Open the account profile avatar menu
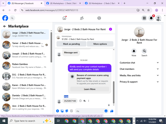The width and height of the screenshot is (166, 124). (x=158, y=18)
